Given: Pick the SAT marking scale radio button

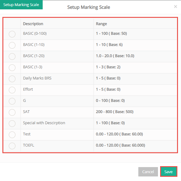Looking at the screenshot, I should 12,112.
